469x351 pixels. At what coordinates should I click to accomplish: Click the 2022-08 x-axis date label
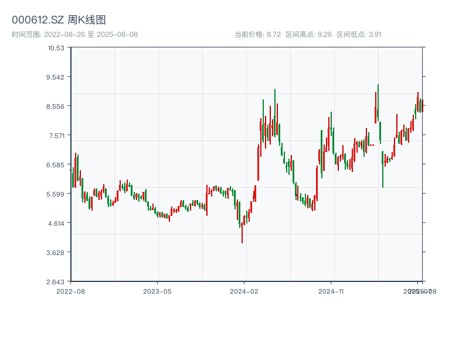coord(70,291)
